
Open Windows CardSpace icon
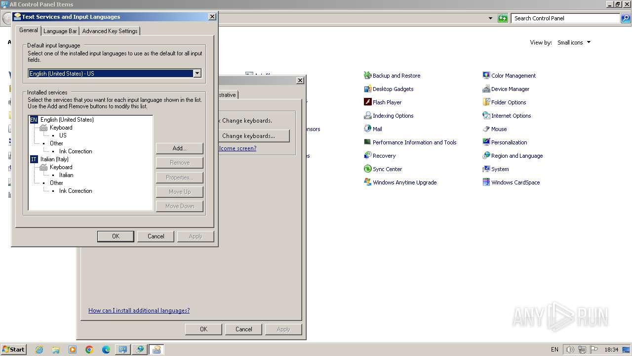click(x=486, y=182)
